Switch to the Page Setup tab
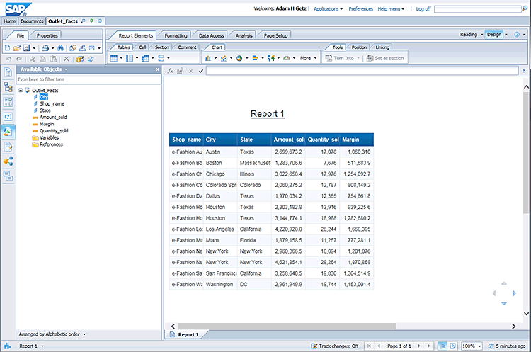The image size is (531, 352). coord(275,35)
